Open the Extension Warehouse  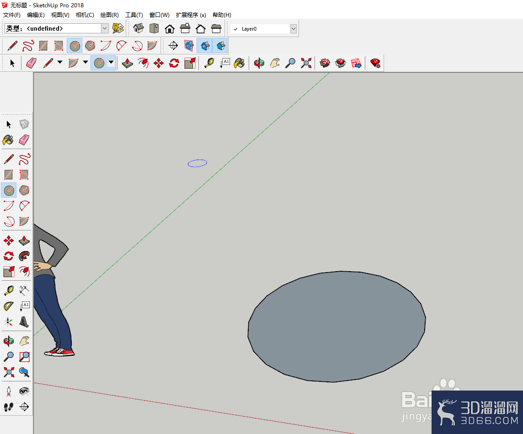pyautogui.click(x=340, y=63)
